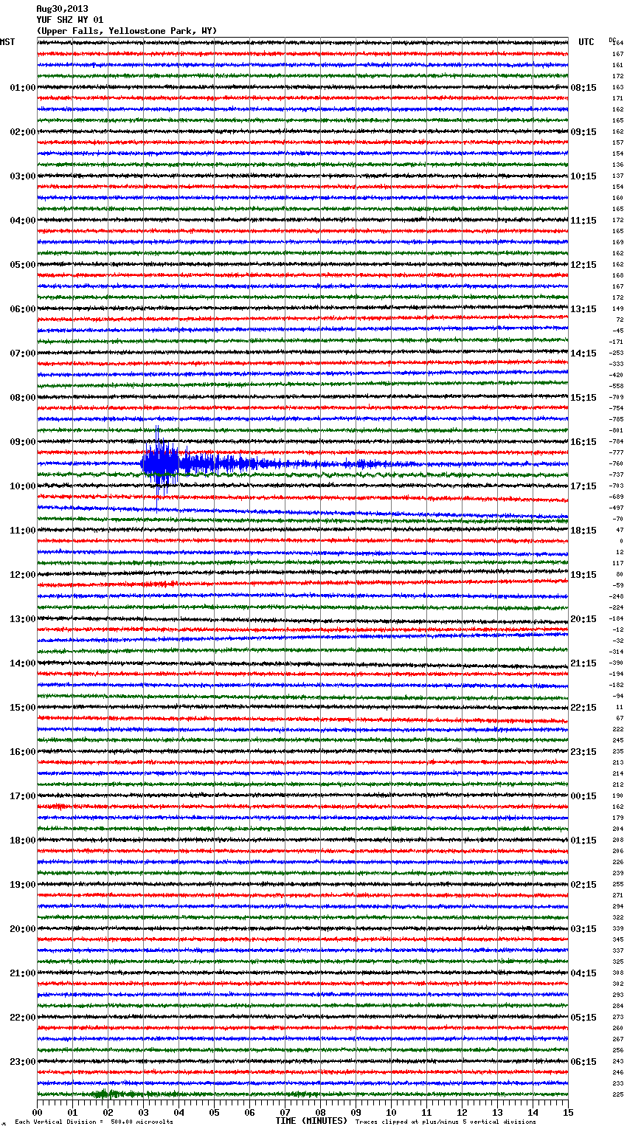Select the 12:00 MST row label
The height and width of the screenshot is (1132, 627).
pyautogui.click(x=23, y=575)
